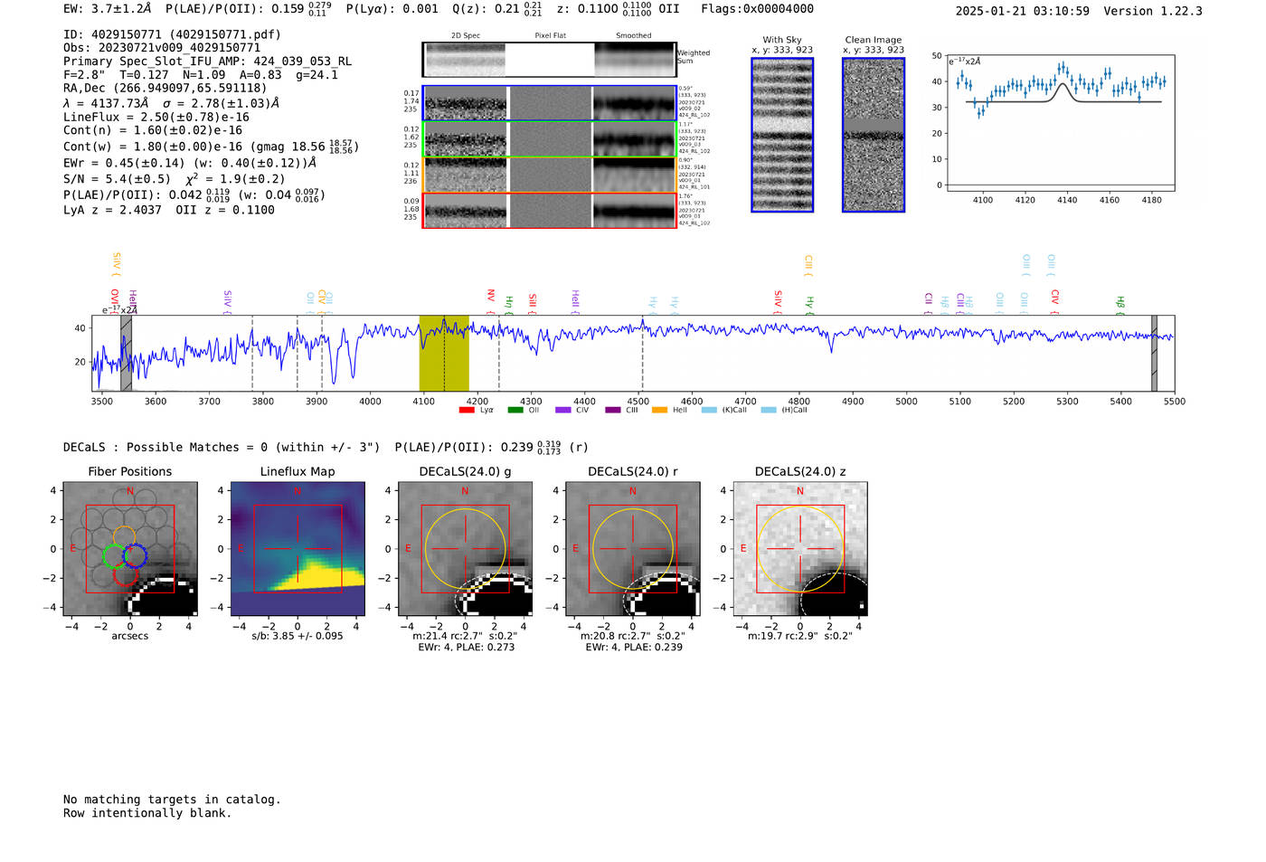The height and width of the screenshot is (862, 1266).
Task: Click the 'P(Lyα): 0.001' header value
Action: tap(392, 9)
